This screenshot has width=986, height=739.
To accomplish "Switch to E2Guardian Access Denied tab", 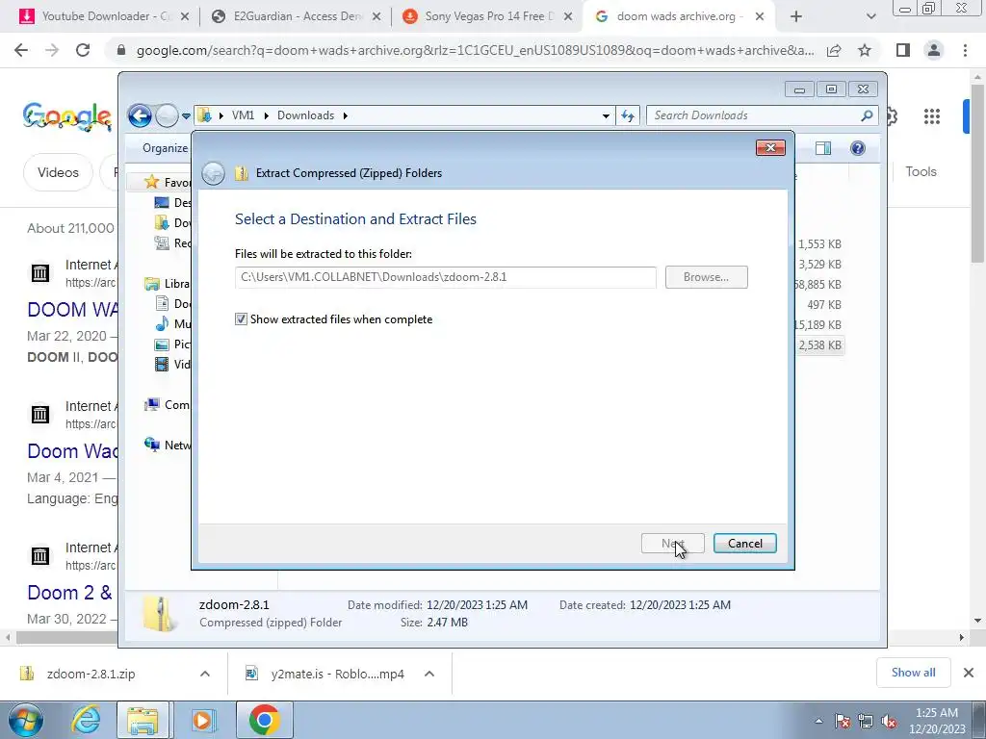I will 297,16.
